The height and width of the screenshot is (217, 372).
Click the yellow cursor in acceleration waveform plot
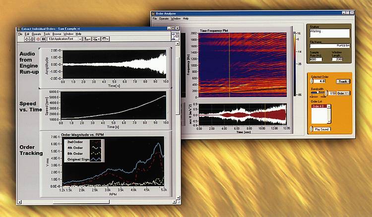(265, 114)
